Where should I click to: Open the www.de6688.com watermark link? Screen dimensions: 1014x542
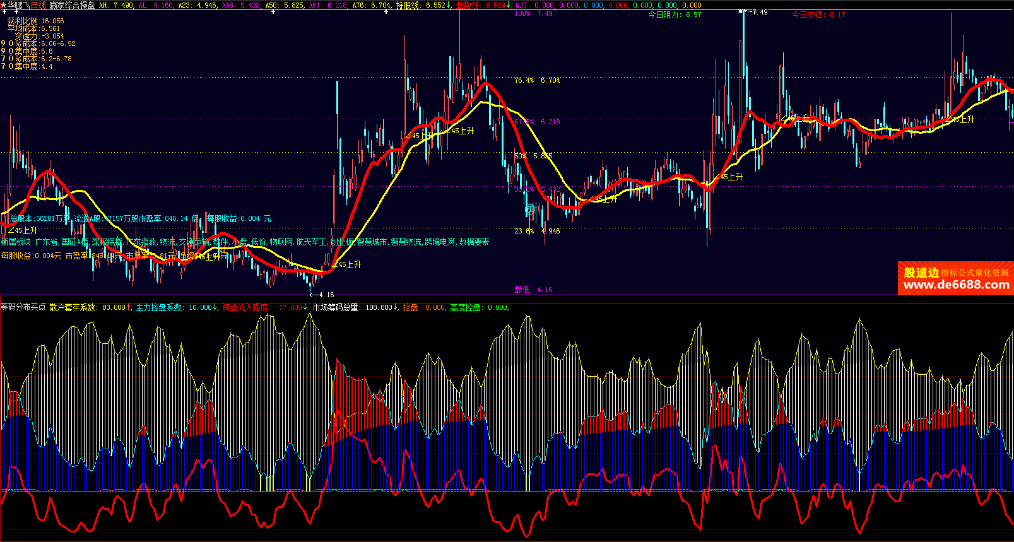coord(956,285)
